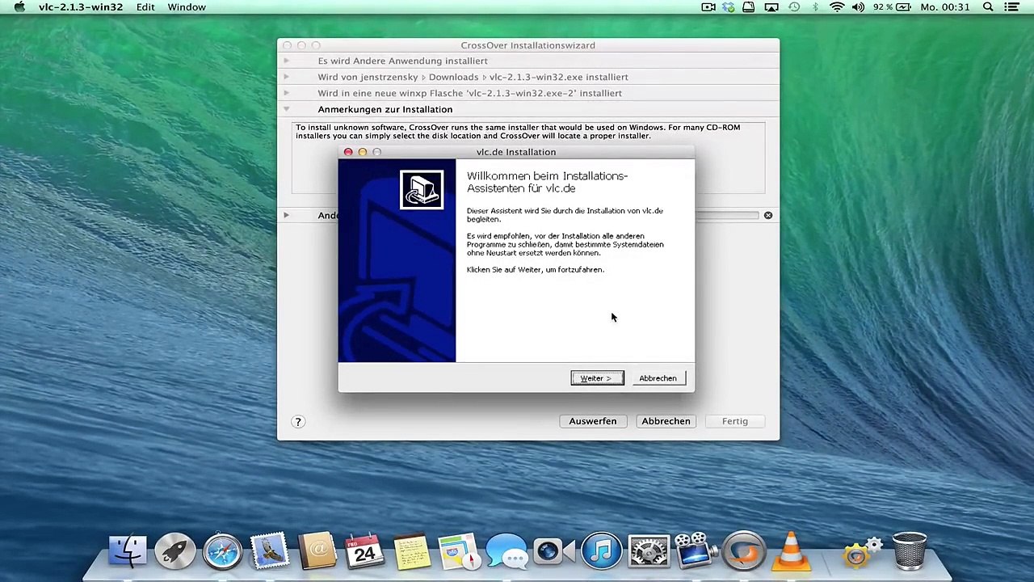Launch Safari from the dock
The image size is (1034, 582).
pos(222,552)
